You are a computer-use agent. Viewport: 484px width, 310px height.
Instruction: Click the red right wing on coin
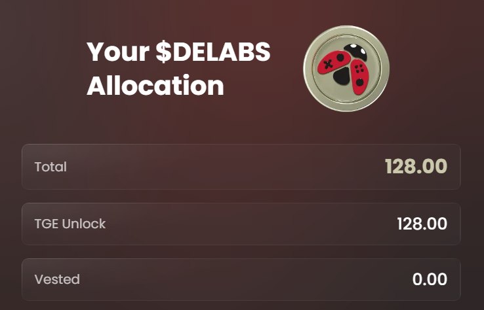click(x=359, y=77)
